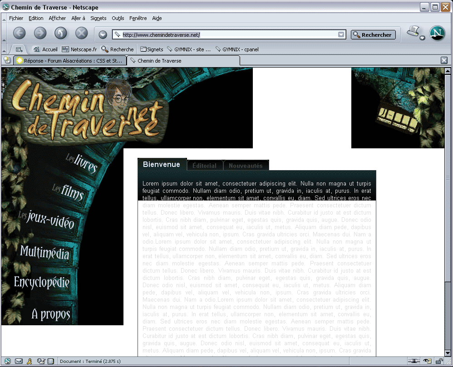The height and width of the screenshot is (367, 453).
Task: Stop loading with the X button
Action: pos(81,33)
